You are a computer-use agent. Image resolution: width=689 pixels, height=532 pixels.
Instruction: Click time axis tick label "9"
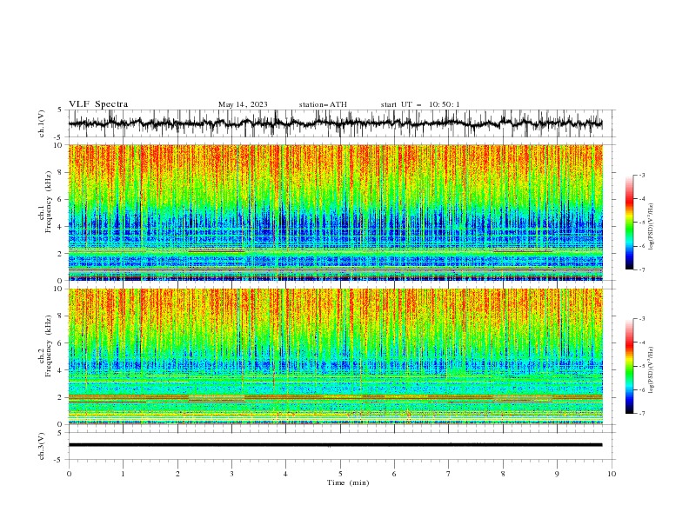coord(557,474)
